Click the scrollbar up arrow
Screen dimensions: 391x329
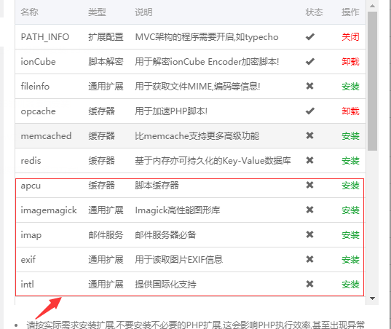tap(373, 6)
